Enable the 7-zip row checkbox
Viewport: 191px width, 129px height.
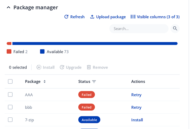click(x=10, y=120)
